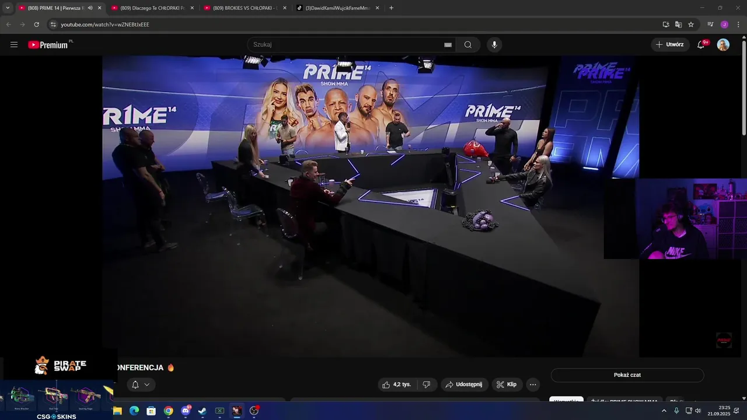Viewport: 747px width, 420px height.
Task: Close the TikTok DawidKamilWujcik tab
Action: (x=378, y=8)
